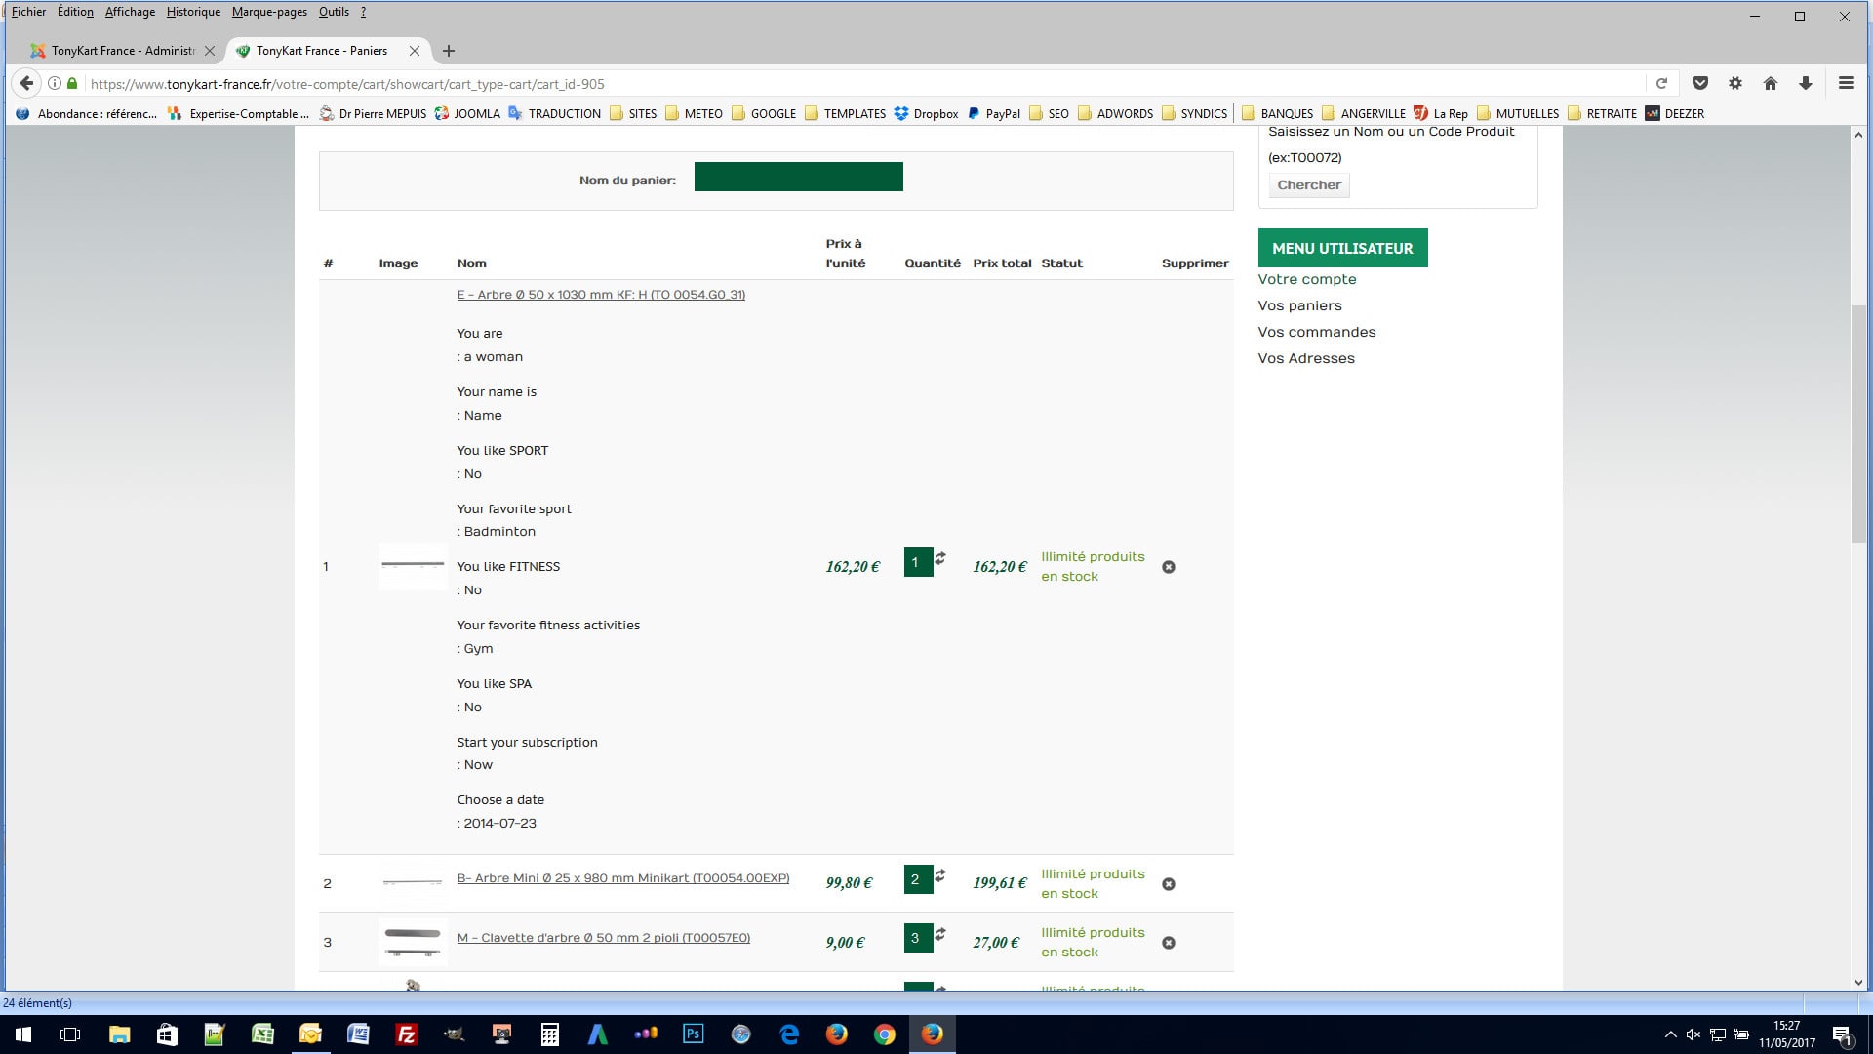The height and width of the screenshot is (1054, 1873).
Task: Launch Photoshop from the taskbar
Action: [693, 1034]
